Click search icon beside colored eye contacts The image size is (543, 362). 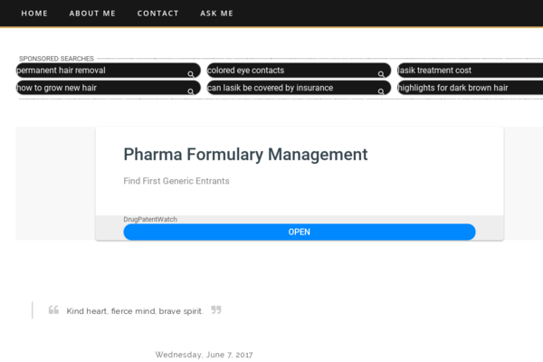(381, 74)
